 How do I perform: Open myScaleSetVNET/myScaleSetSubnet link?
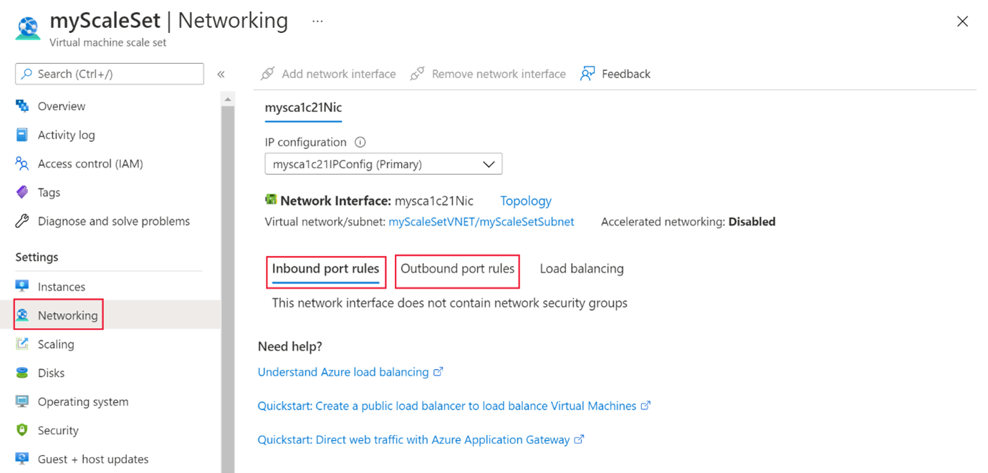click(x=481, y=222)
